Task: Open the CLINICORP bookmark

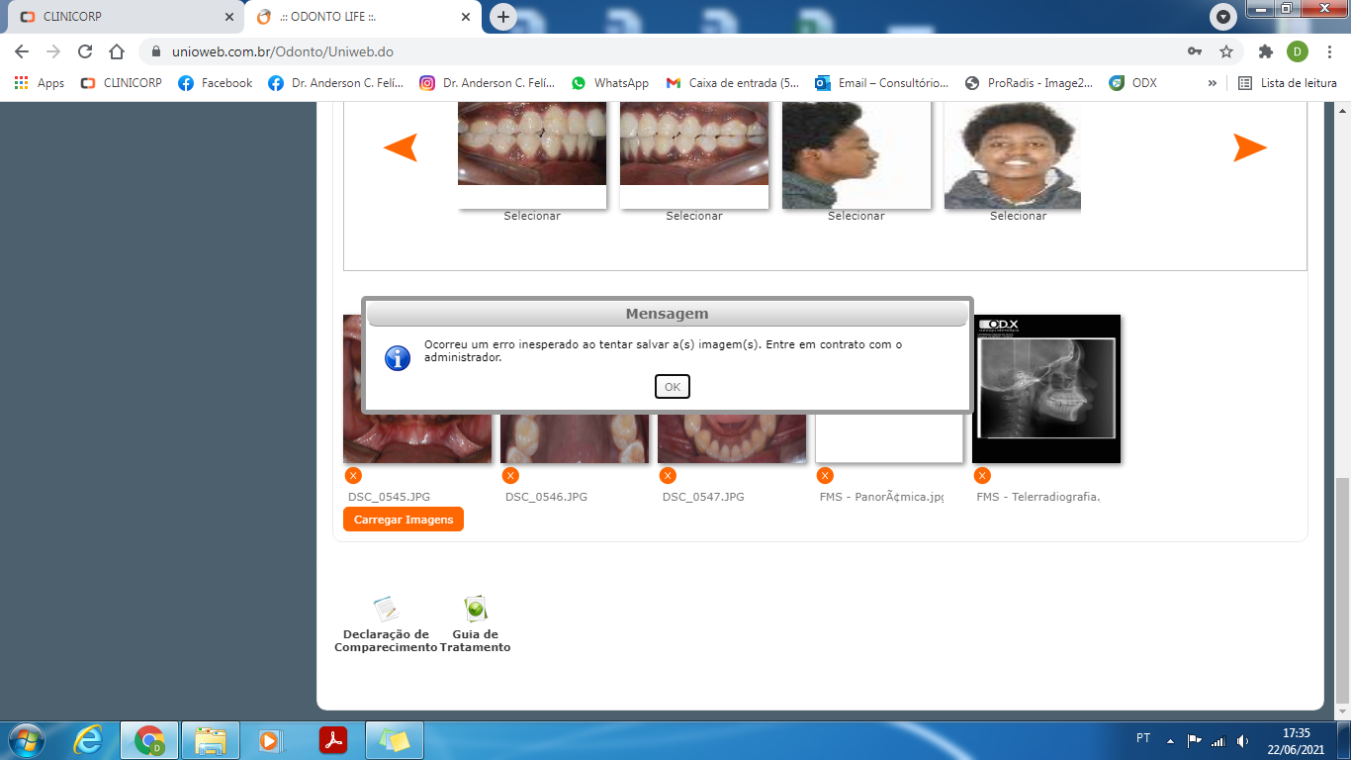Action: (x=122, y=83)
